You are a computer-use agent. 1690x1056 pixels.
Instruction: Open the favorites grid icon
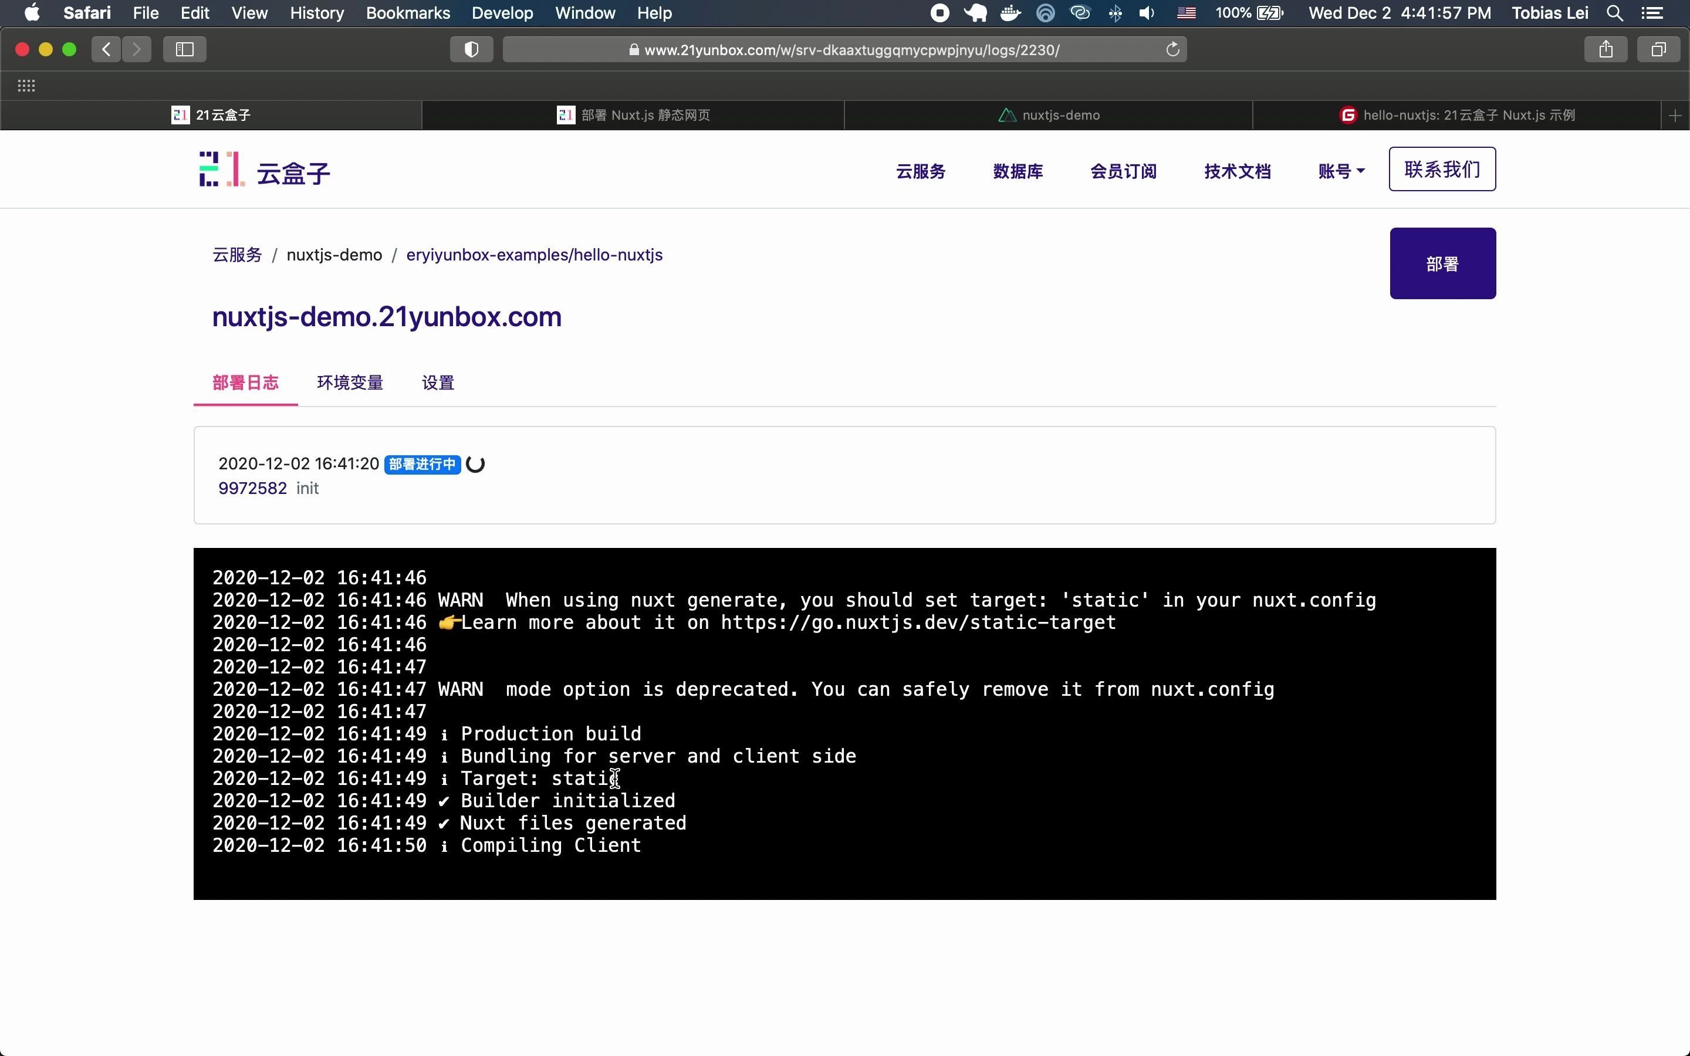(x=26, y=86)
